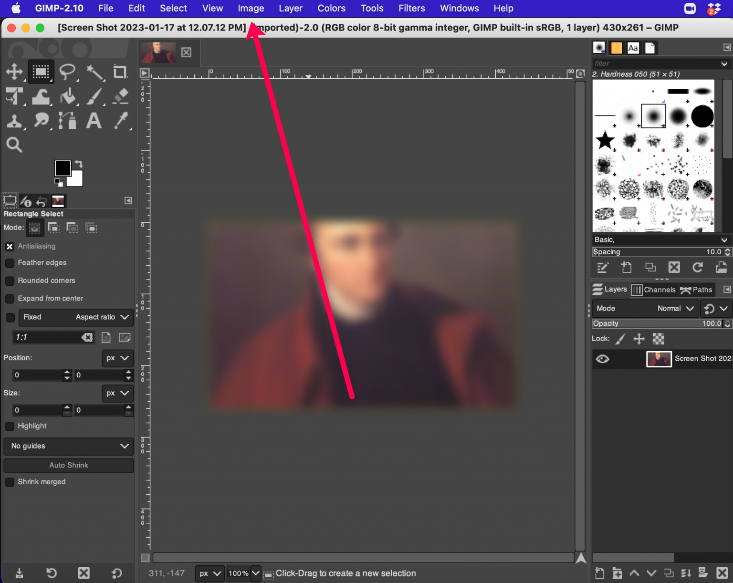733x583 pixels.
Task: Click the image thumbnail tab above the canvas
Action: [158, 52]
